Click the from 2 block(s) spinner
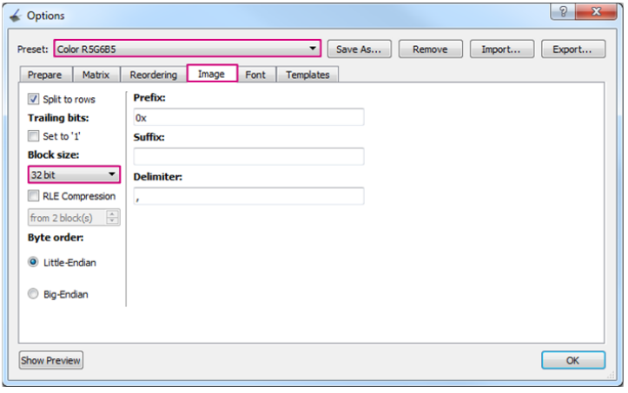The height and width of the screenshot is (393, 628). tap(74, 218)
